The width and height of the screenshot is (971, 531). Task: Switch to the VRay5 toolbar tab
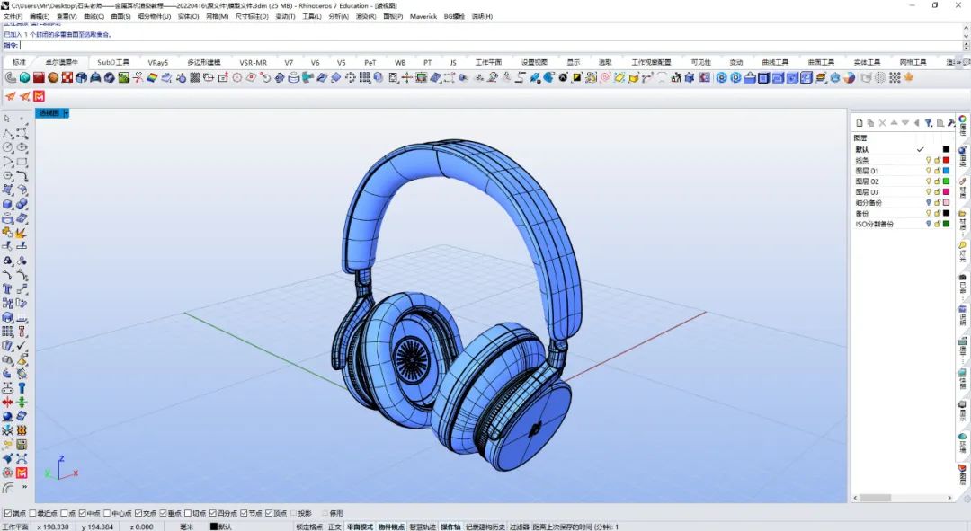click(x=158, y=63)
